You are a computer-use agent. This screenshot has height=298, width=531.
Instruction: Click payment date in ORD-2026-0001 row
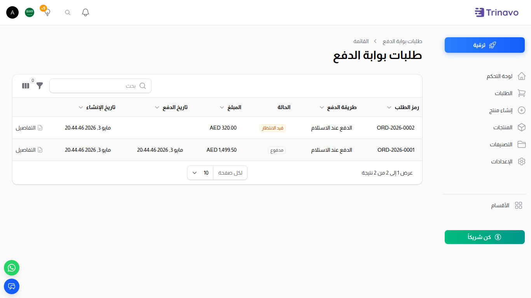coord(160,150)
